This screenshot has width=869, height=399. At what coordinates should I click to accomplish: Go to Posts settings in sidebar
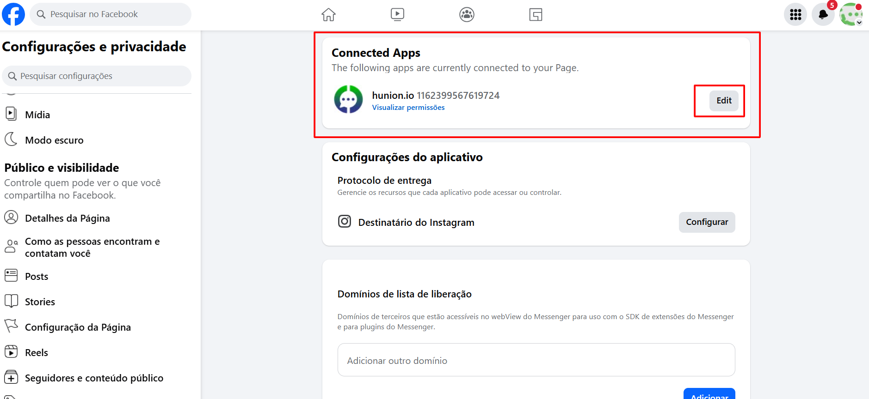(37, 276)
